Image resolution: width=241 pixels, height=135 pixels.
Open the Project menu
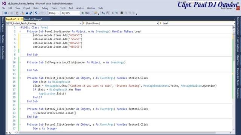click(x=27, y=8)
